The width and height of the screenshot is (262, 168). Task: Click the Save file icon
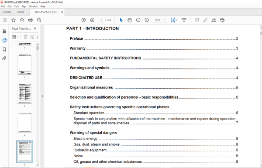(5, 20)
